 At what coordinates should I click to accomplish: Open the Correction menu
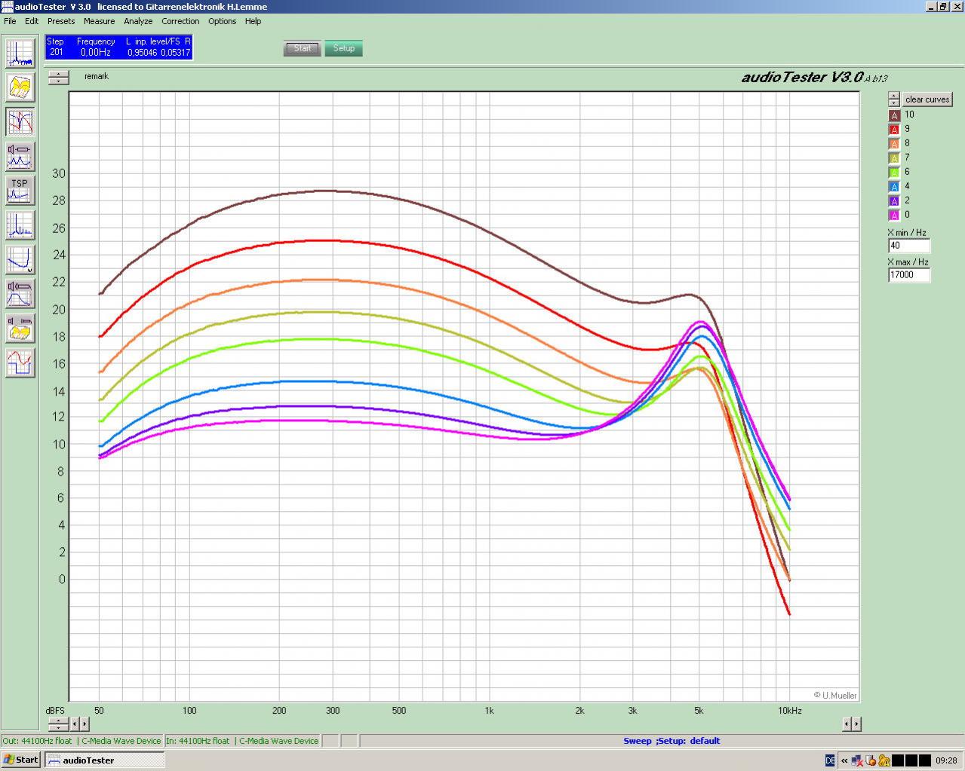tap(180, 21)
